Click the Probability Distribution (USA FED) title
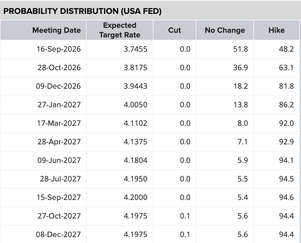Viewport: 301px width, 243px height. (x=82, y=11)
